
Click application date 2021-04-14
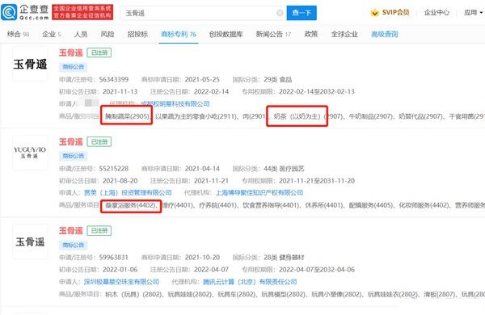coord(202,169)
